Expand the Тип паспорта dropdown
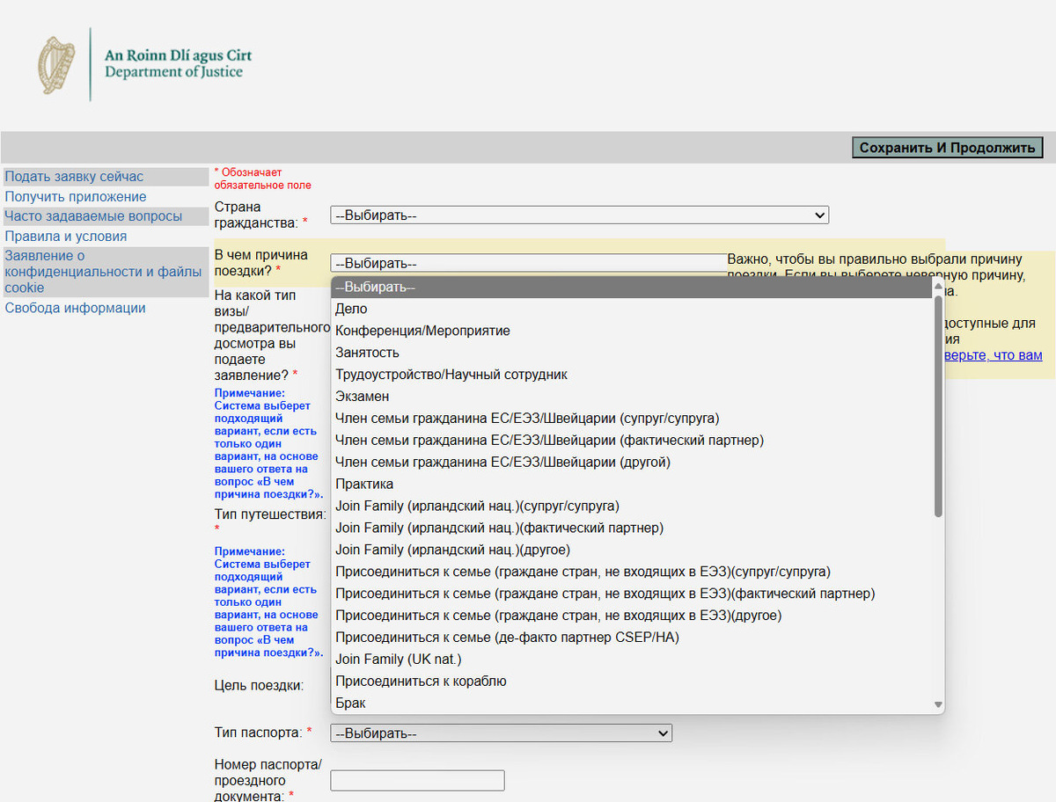 [501, 733]
